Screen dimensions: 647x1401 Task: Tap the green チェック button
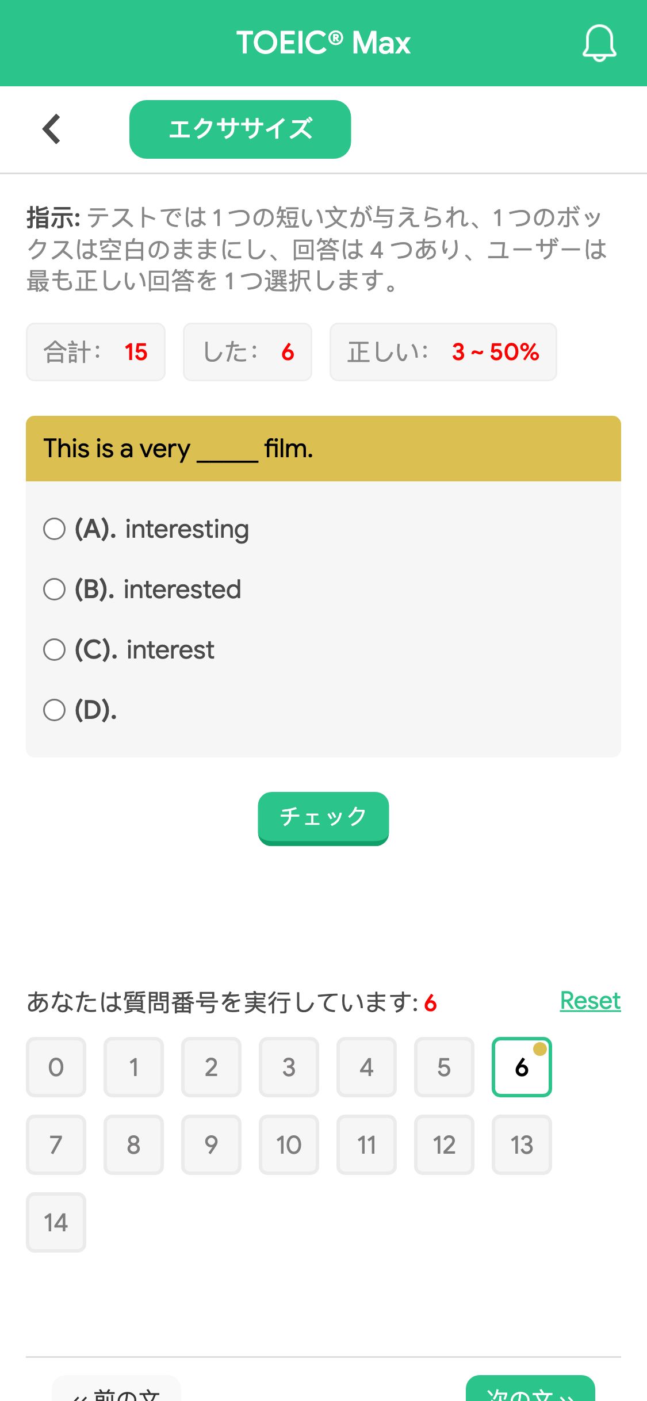(x=323, y=818)
